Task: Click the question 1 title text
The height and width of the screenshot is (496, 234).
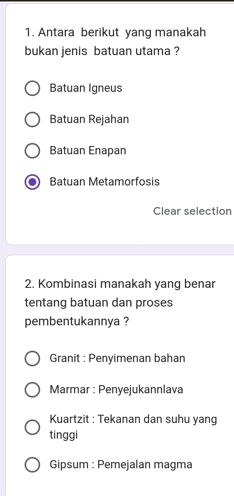Action: [x=115, y=41]
